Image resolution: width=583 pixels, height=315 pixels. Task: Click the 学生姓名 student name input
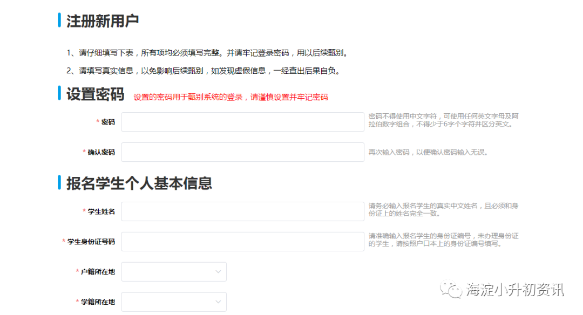[242, 211]
